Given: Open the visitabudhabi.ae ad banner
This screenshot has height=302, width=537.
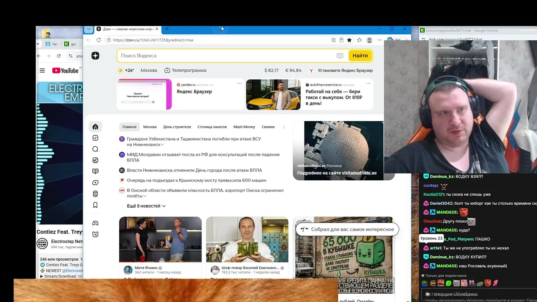Looking at the screenshot, I should 344,151.
